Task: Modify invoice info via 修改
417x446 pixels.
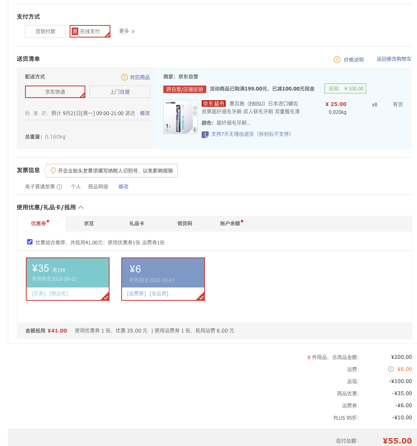Action: pos(124,186)
